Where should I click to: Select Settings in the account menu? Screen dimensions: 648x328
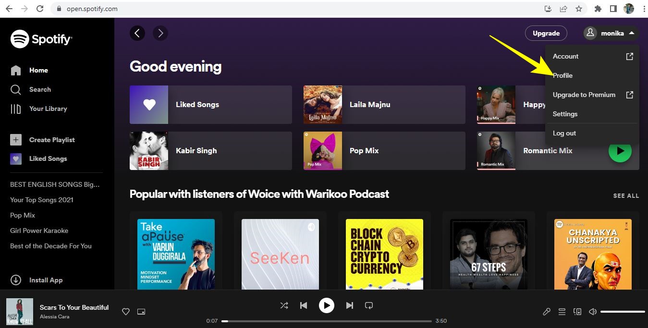click(565, 114)
